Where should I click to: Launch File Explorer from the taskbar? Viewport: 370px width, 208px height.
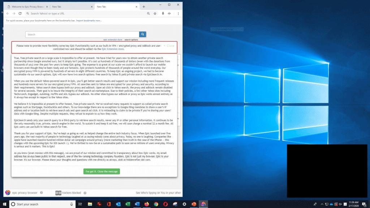click(x=90, y=204)
